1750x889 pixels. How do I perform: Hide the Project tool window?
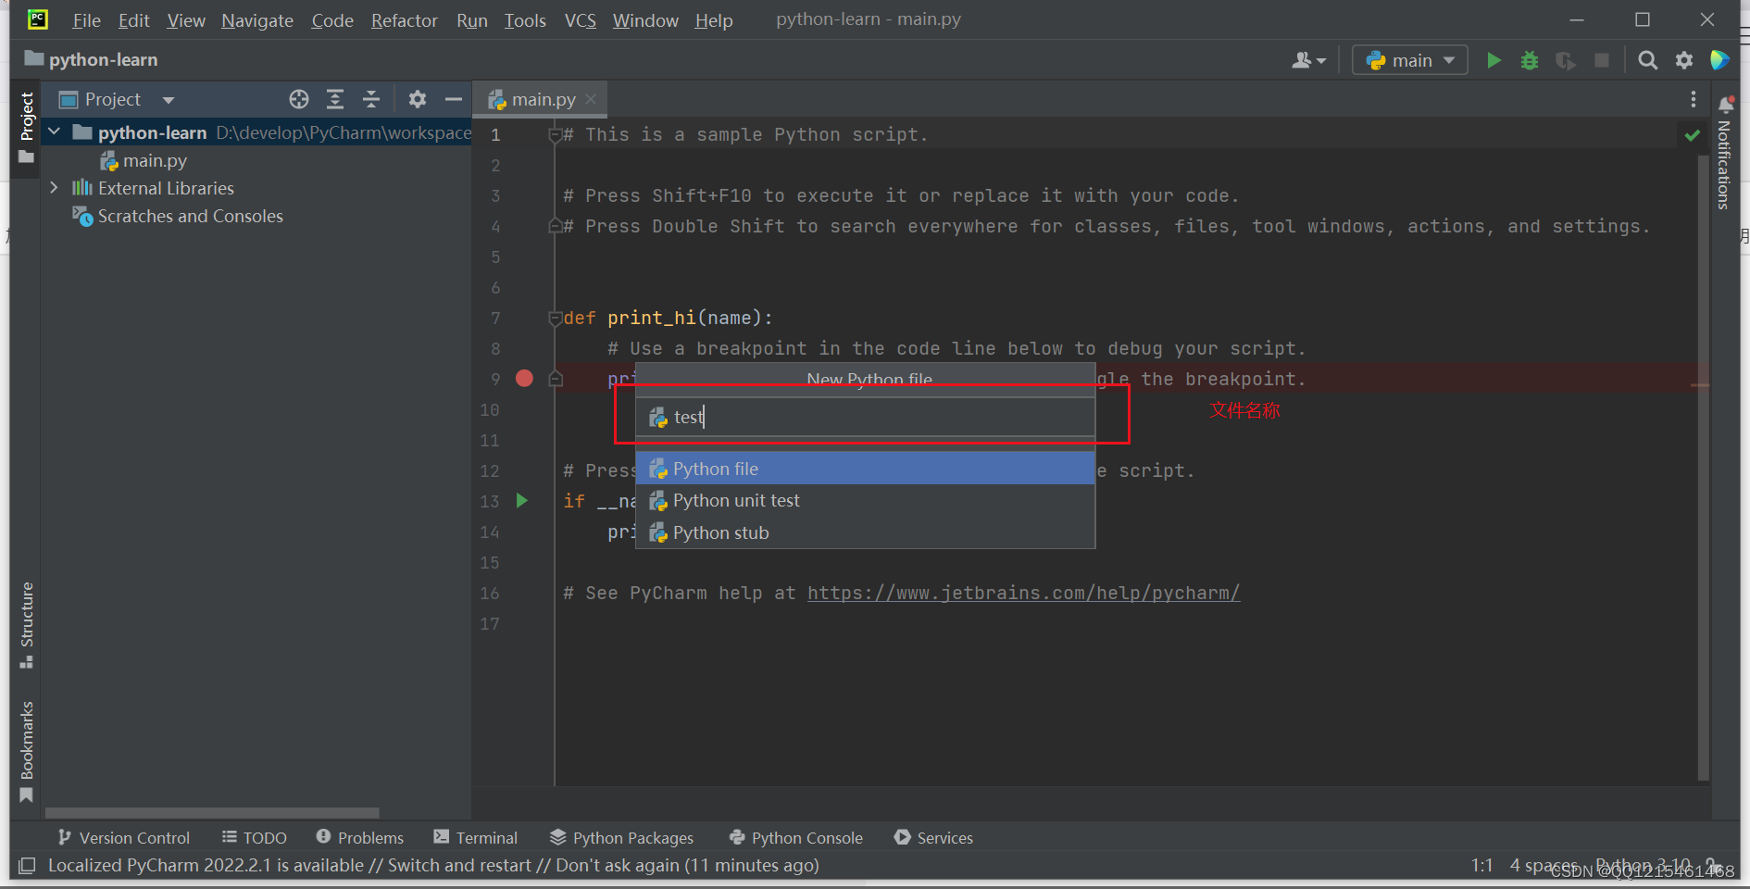[x=454, y=99]
